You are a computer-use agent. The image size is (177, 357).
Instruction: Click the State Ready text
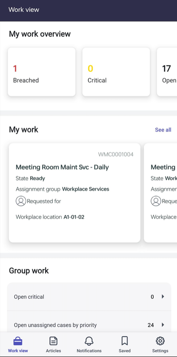(30, 178)
